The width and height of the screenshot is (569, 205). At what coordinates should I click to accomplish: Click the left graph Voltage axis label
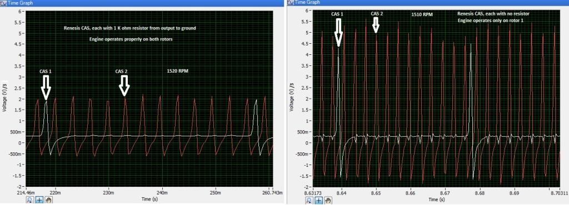5,98
